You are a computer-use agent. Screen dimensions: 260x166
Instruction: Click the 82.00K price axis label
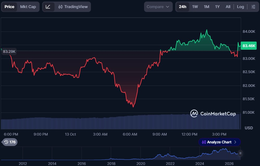(x=249, y=86)
